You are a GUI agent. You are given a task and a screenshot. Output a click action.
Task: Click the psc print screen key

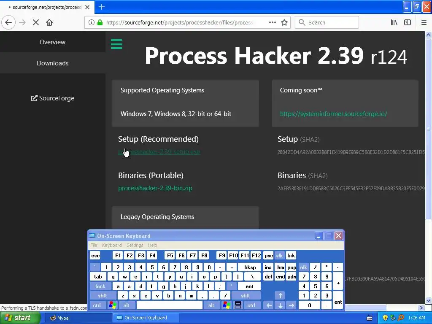coord(269,255)
